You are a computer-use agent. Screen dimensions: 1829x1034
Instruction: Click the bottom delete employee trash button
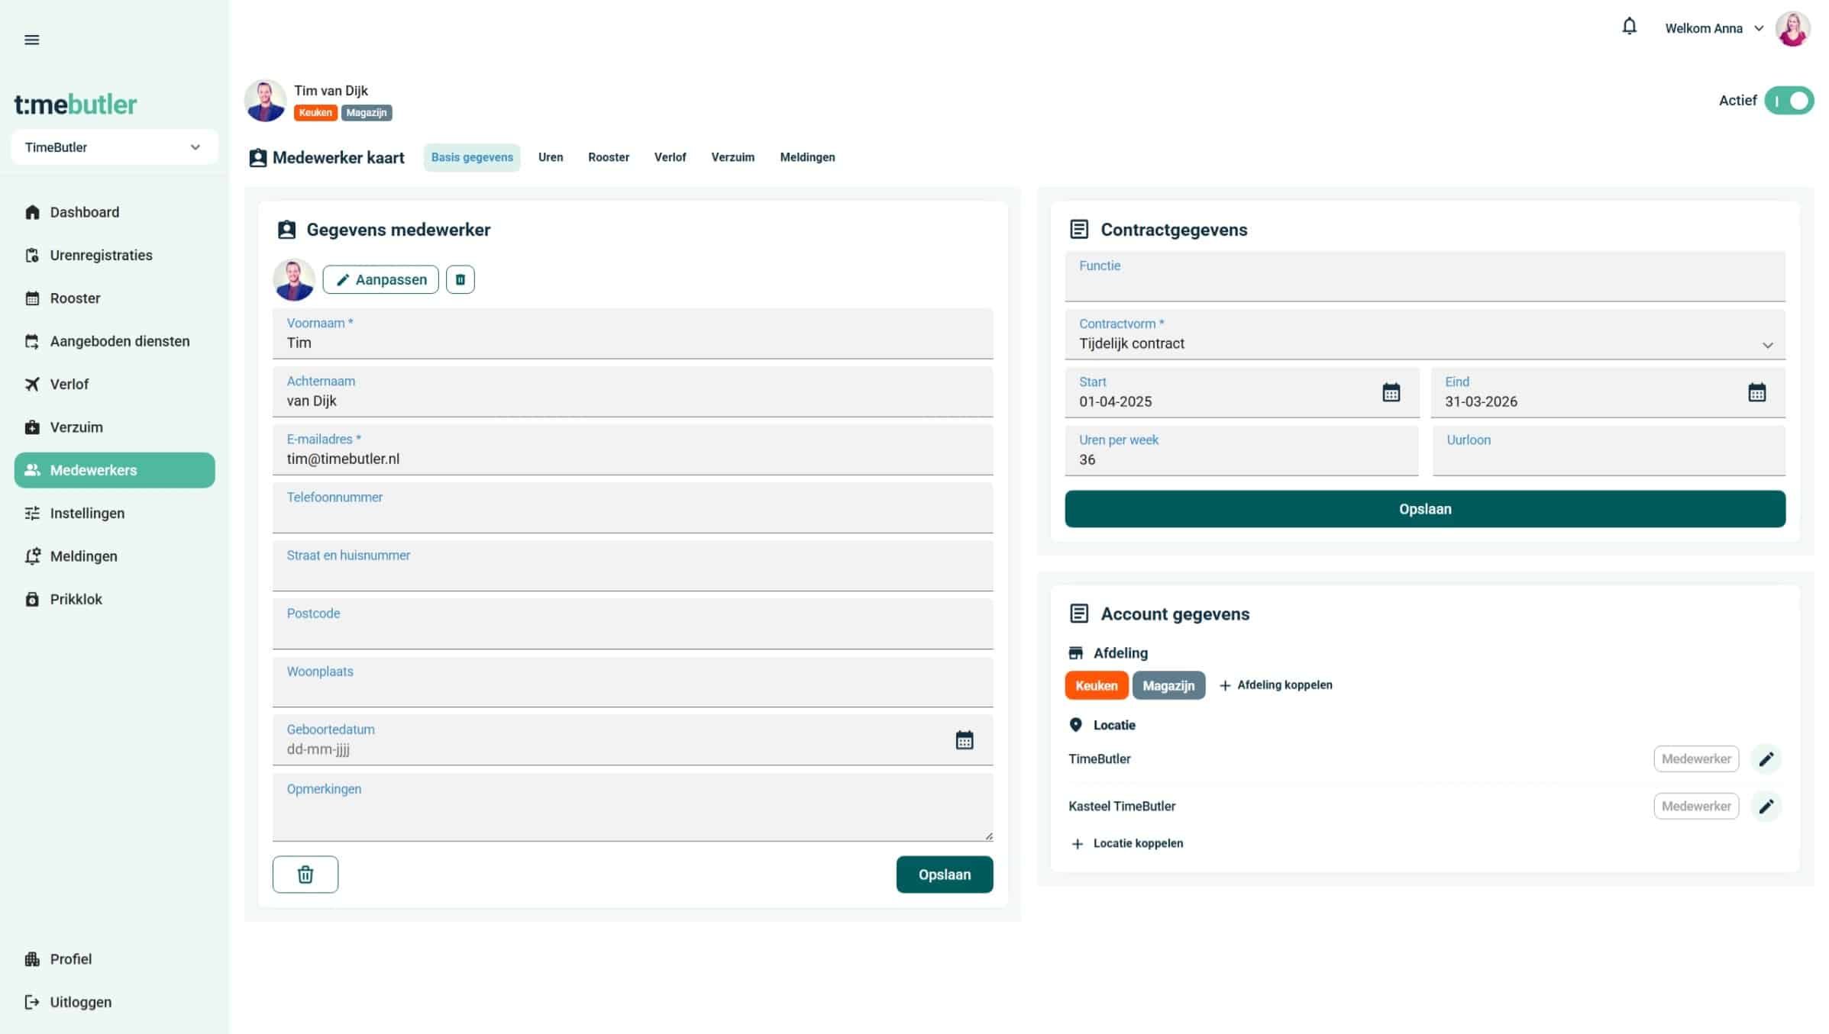click(x=305, y=875)
